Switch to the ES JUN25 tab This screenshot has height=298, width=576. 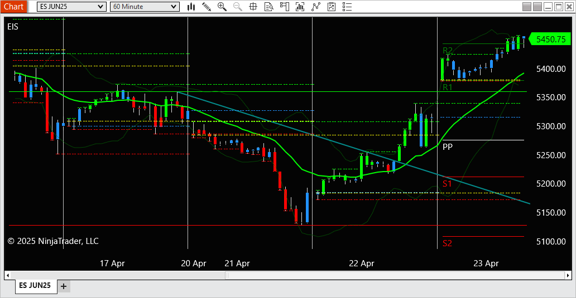click(35, 286)
